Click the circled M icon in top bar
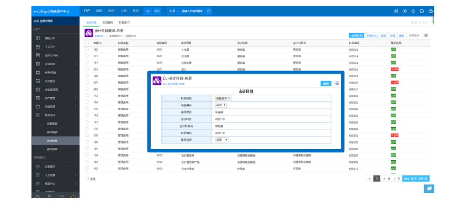This screenshot has height=205, width=466. pyautogui.click(x=396, y=11)
